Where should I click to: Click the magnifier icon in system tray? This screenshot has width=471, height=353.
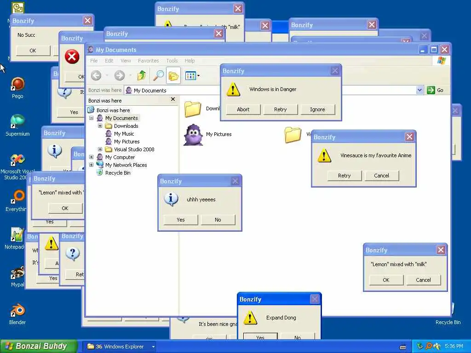pos(429,346)
